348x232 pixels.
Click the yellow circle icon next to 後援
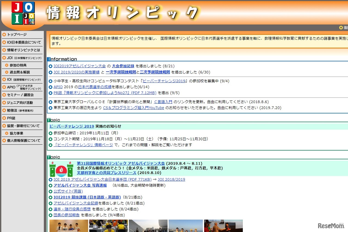341,27
